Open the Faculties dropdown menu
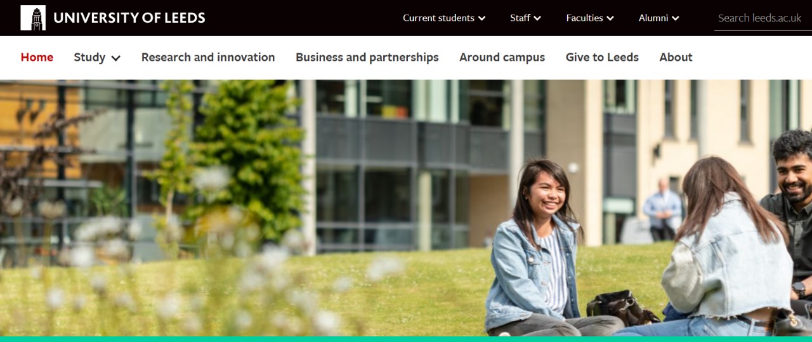The image size is (812, 342). tap(590, 18)
